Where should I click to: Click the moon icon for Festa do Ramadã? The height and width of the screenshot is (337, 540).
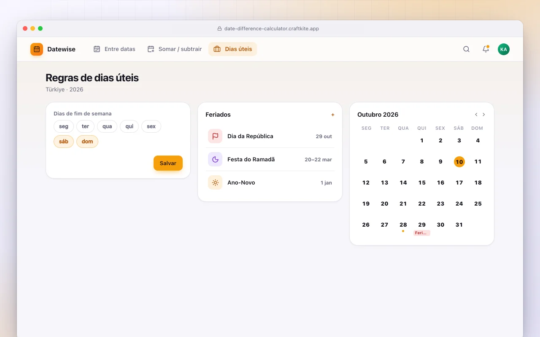pyautogui.click(x=215, y=159)
